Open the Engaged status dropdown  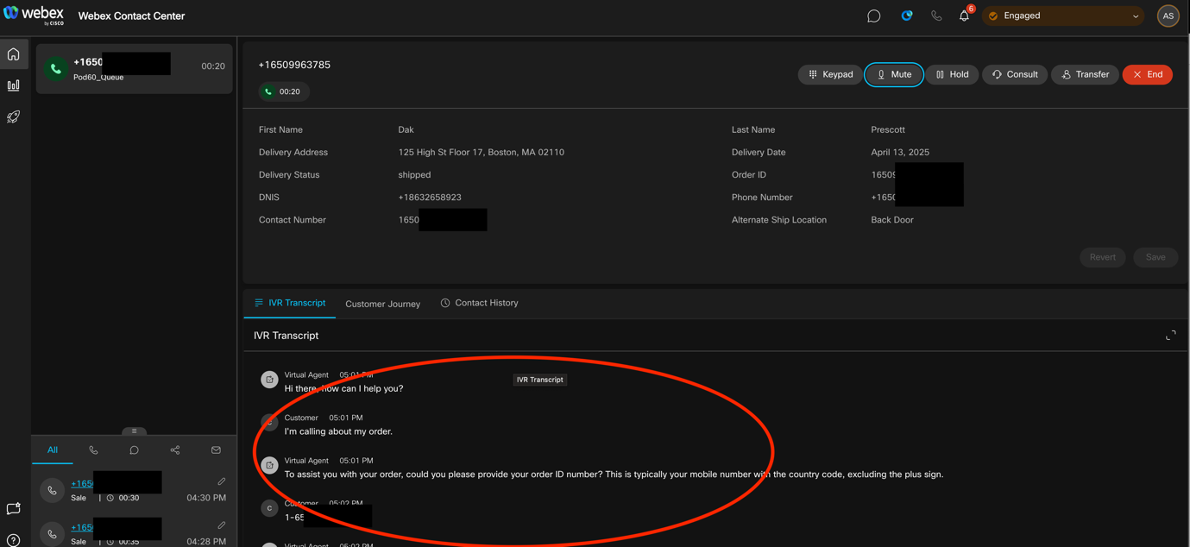(1063, 16)
